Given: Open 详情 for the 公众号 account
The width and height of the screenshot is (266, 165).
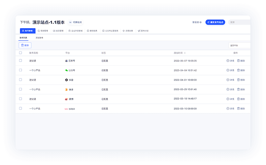Looking at the screenshot, I should 230,70.
